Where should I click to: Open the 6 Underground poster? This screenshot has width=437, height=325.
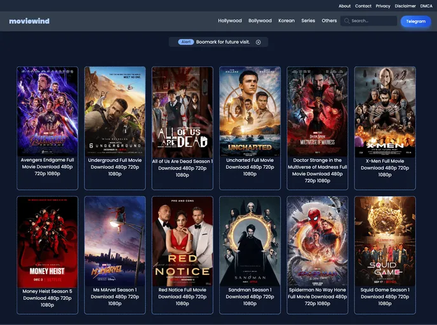(115, 111)
